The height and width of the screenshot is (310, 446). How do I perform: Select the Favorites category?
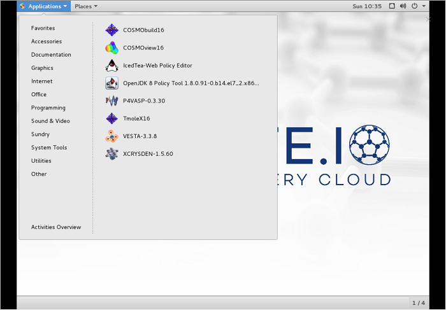(43, 28)
